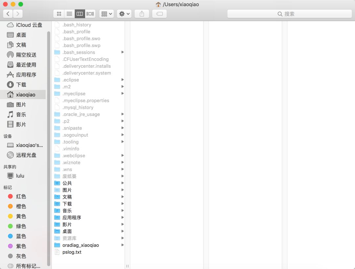
Task: Open the gear action menu
Action: pyautogui.click(x=124, y=14)
